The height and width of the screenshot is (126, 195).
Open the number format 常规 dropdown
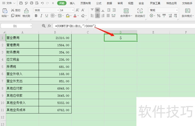[x=177, y=10]
